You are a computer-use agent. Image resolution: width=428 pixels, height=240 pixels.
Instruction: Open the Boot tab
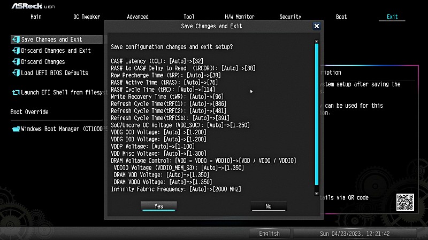tap(341, 17)
